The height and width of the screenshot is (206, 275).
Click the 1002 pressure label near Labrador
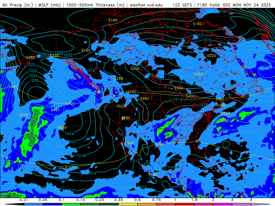tap(259, 55)
